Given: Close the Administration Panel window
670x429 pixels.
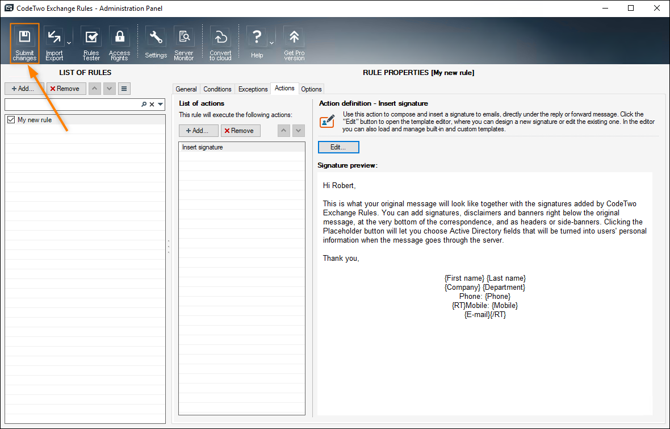Looking at the screenshot, I should 657,8.
